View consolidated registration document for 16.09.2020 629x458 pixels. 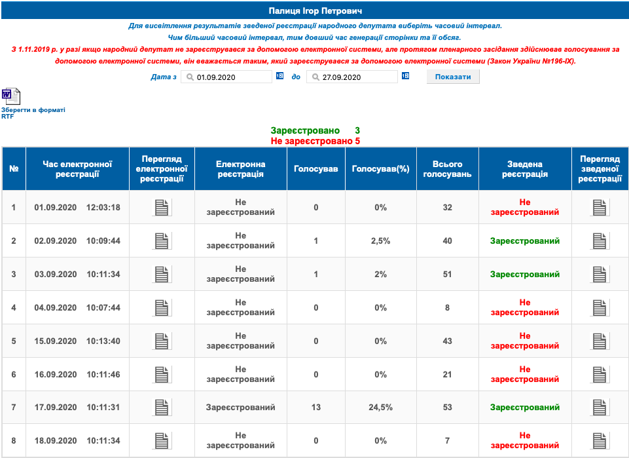click(600, 374)
